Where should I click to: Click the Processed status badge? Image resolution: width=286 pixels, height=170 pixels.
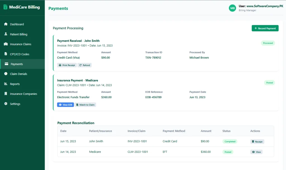268,43
